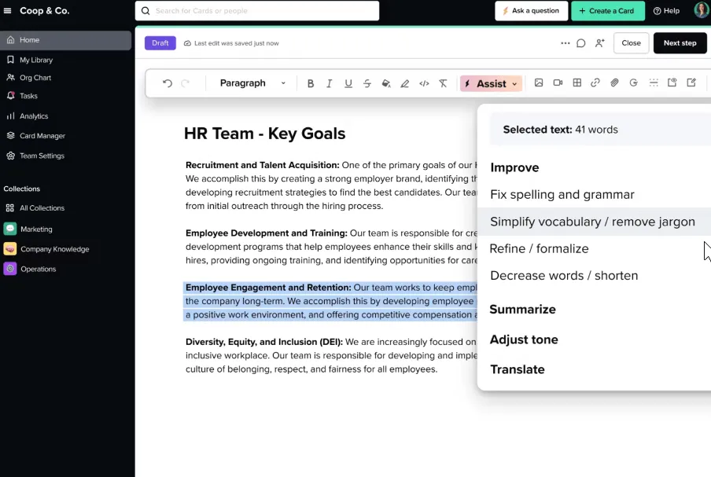
Task: Select the highlighter pen icon
Action: [405, 83]
